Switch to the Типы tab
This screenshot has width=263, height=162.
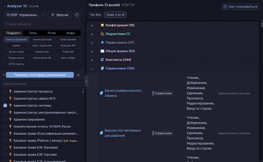33,33
